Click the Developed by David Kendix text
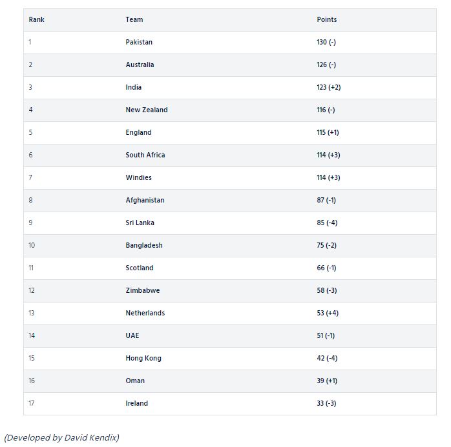The width and height of the screenshot is (451, 447). click(x=61, y=437)
